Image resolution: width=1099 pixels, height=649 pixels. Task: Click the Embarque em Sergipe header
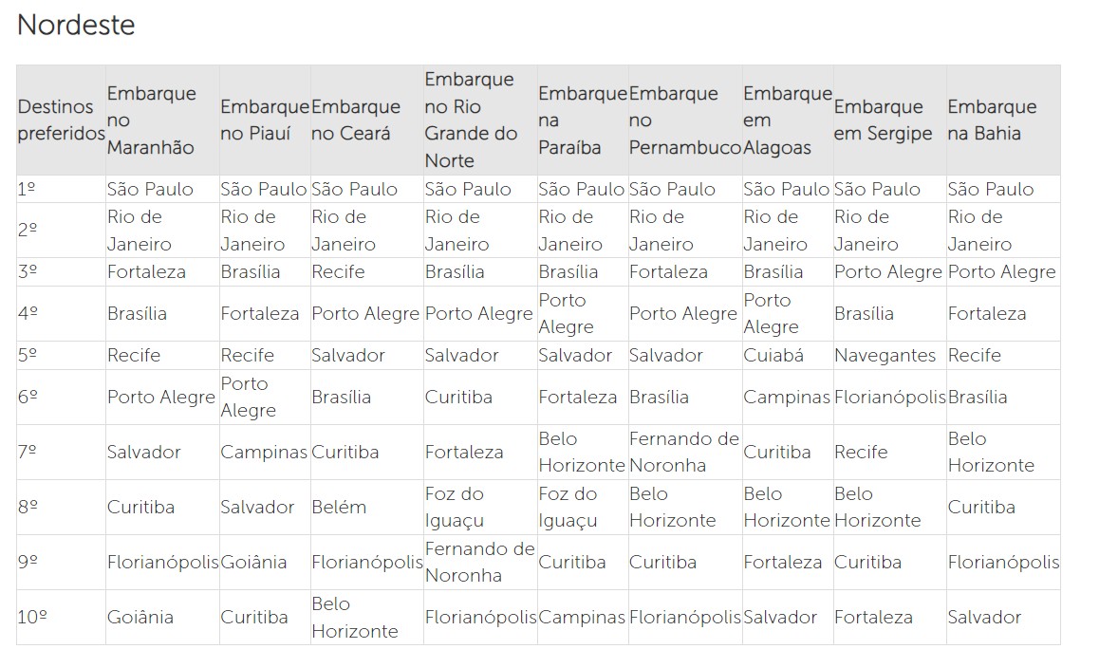(x=890, y=120)
